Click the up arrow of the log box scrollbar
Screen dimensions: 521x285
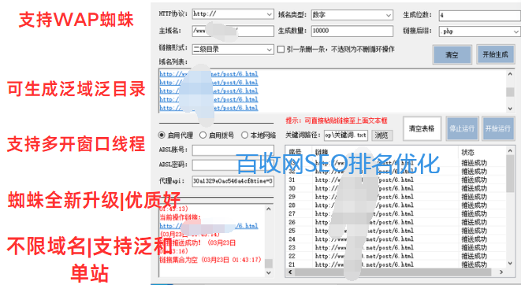269,209
